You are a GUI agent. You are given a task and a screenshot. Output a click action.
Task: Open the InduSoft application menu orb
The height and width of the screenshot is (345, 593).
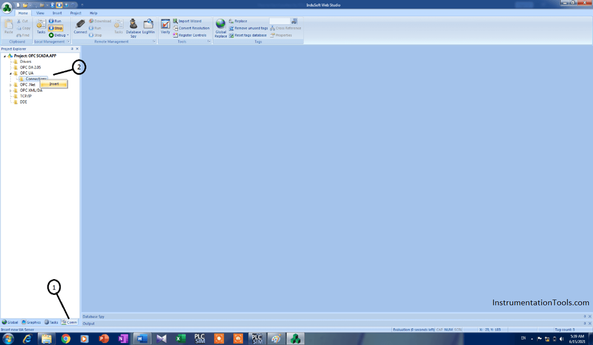[x=7, y=8]
